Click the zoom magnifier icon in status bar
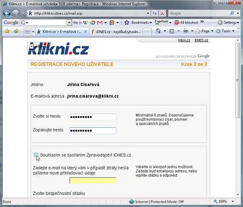The image size is (243, 207). click(x=215, y=201)
